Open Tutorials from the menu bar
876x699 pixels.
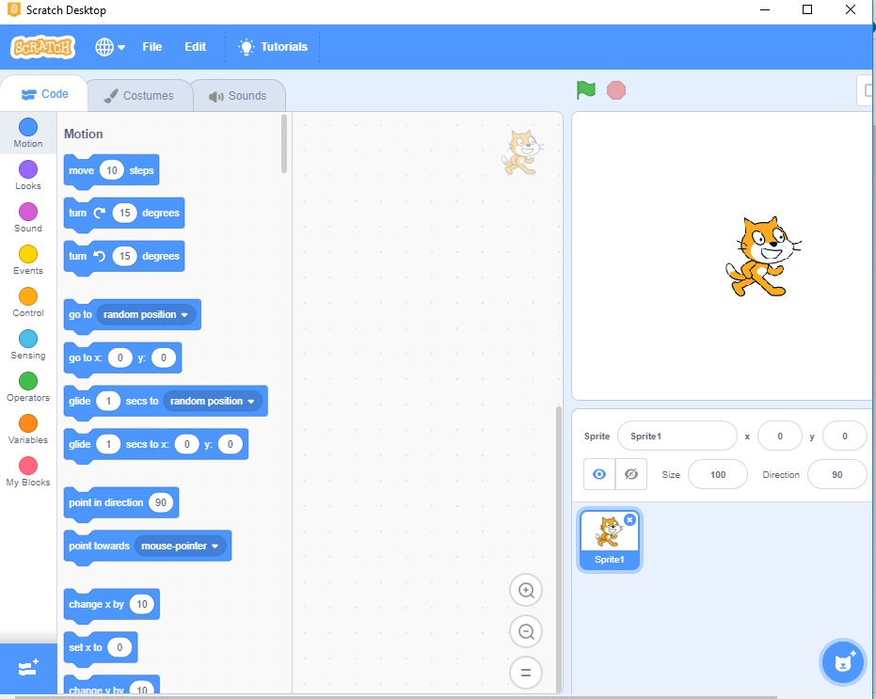tap(273, 47)
